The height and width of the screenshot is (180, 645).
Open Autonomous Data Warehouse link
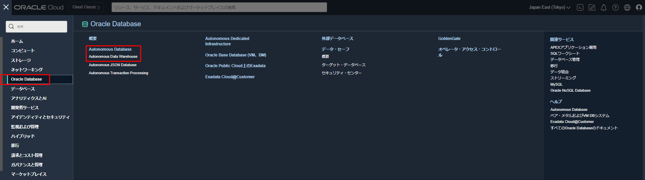pos(113,57)
